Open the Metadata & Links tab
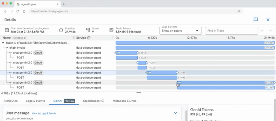Image resolution: width=276 pixels, height=121 pixels. (124, 101)
